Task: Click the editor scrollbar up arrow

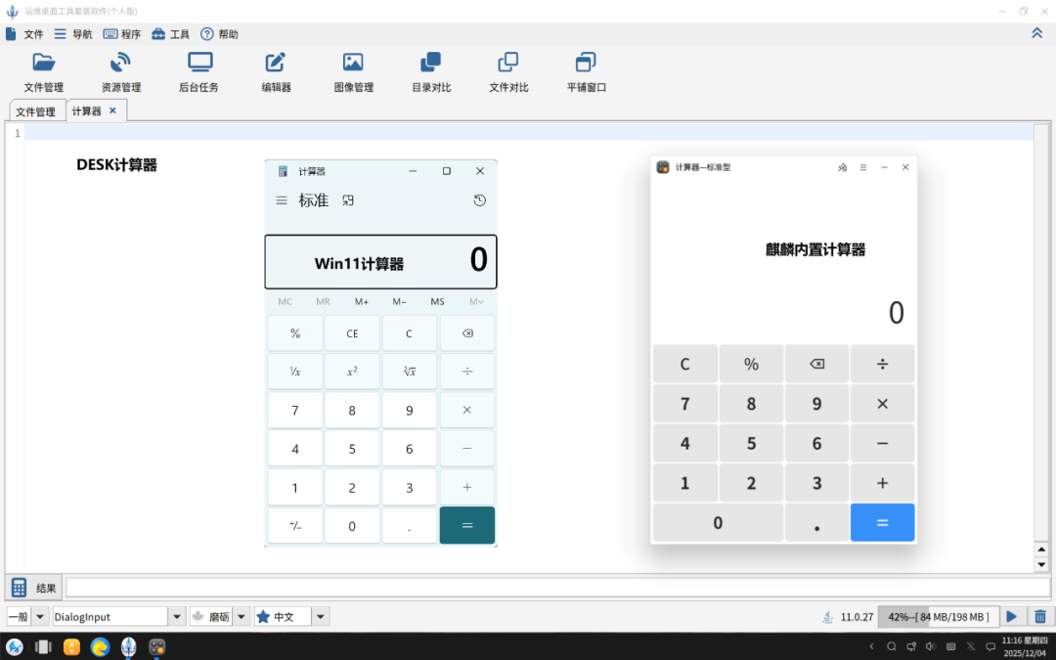Action: [x=1041, y=550]
